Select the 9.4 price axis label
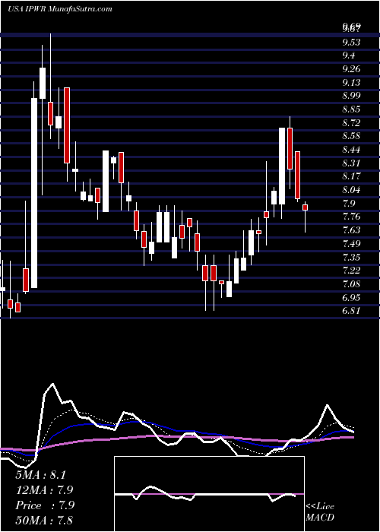380x532 pixels. point(349,55)
